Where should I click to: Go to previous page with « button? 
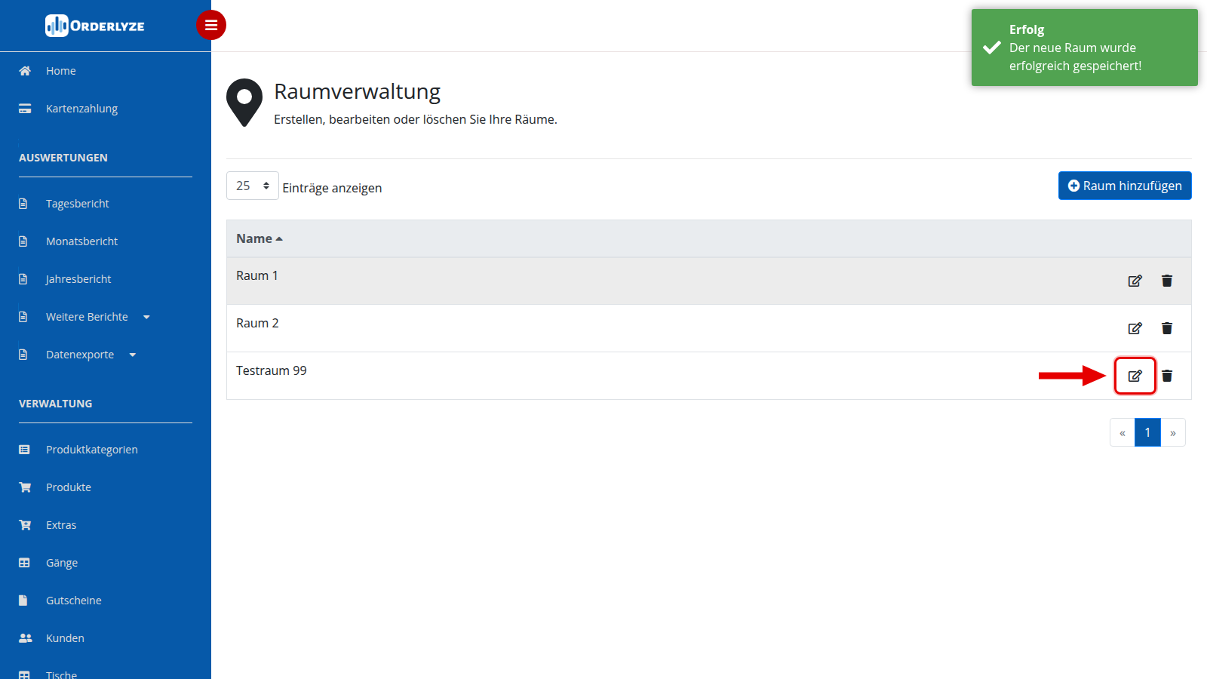1123,432
